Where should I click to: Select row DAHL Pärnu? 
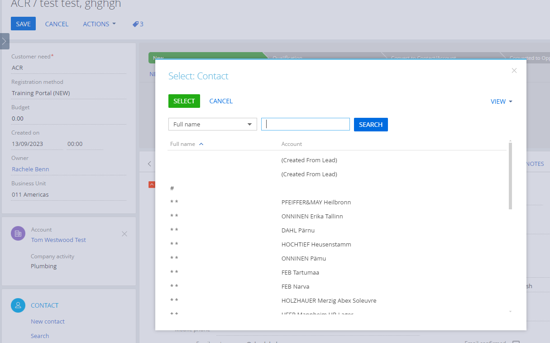337,230
